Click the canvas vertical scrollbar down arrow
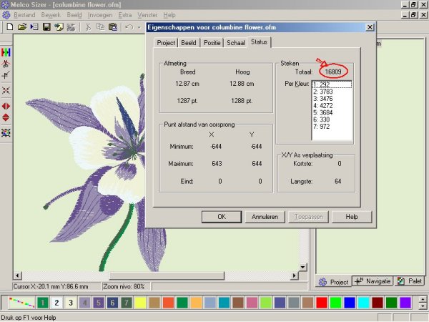 click(302, 267)
